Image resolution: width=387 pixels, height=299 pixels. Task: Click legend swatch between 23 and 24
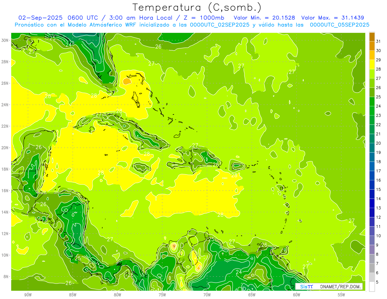tap(372, 111)
